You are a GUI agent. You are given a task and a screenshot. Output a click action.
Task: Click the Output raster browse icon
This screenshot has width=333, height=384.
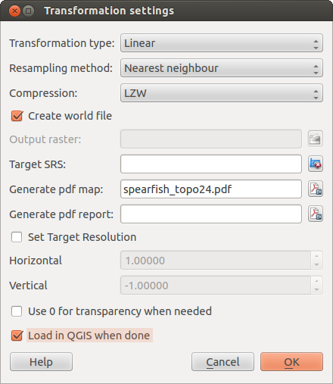(x=316, y=139)
